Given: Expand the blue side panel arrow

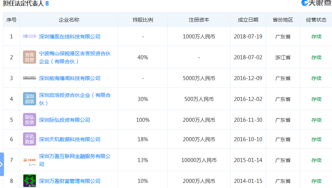Looking at the screenshot, I should coord(2,164).
